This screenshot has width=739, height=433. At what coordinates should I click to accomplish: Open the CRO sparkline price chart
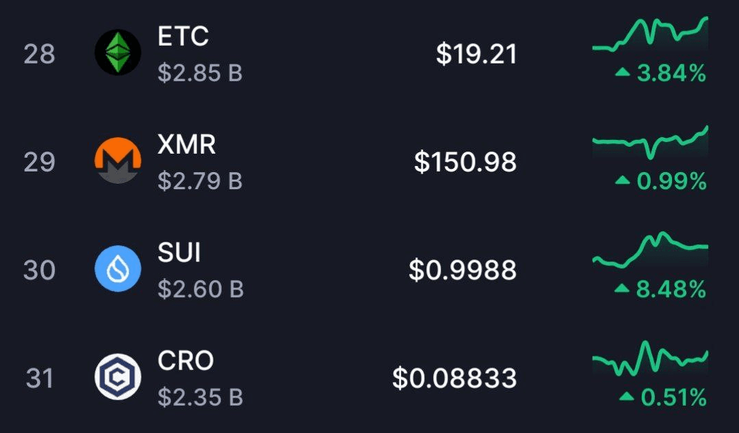click(651, 359)
